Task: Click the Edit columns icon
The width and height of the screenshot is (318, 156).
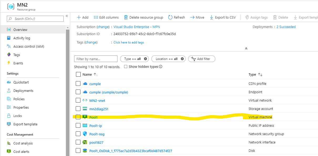Action: (x=96, y=17)
